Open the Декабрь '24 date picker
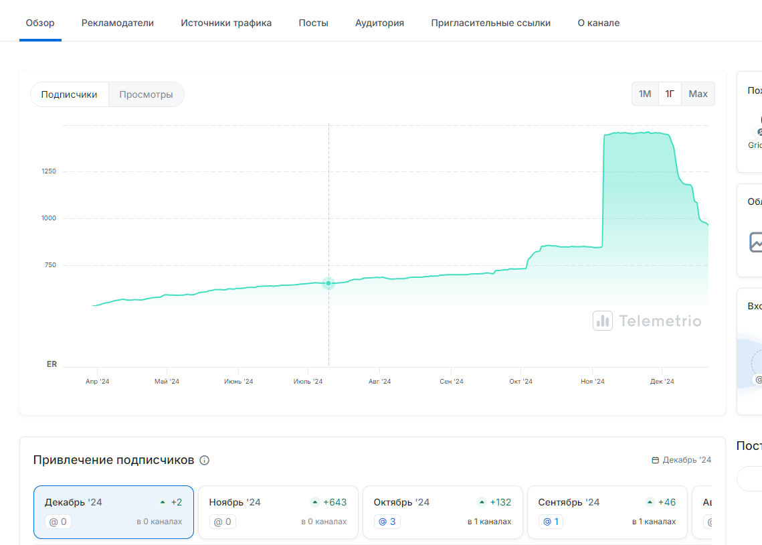 tap(682, 461)
